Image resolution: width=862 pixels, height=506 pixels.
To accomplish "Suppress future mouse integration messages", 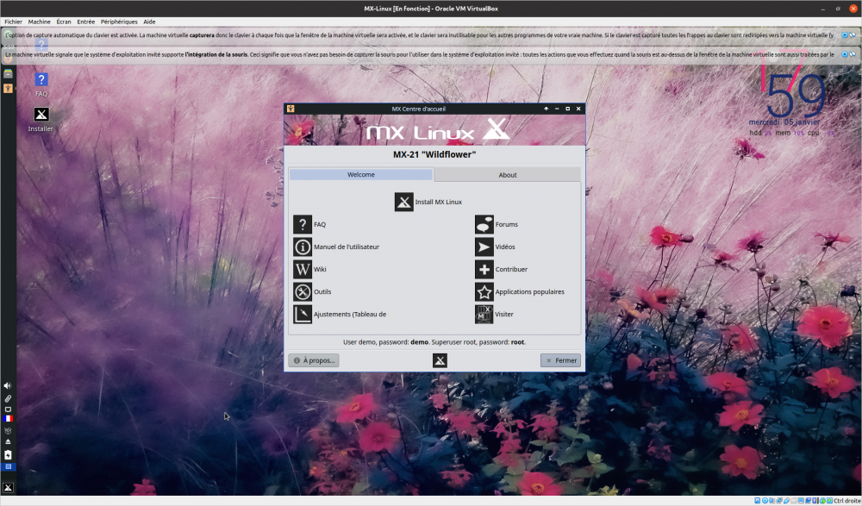I will [853, 54].
